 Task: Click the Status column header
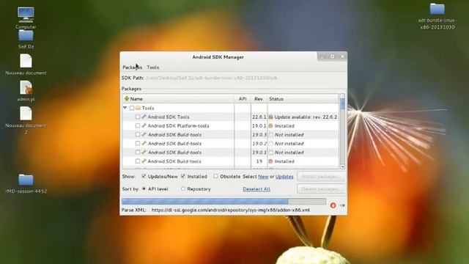[x=303, y=98]
